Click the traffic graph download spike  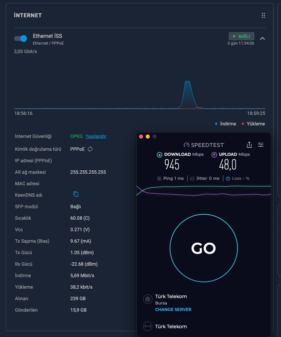[x=188, y=95]
